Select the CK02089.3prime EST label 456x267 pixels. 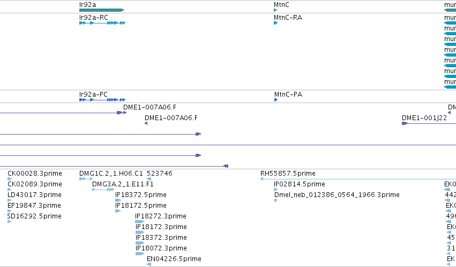click(35, 184)
